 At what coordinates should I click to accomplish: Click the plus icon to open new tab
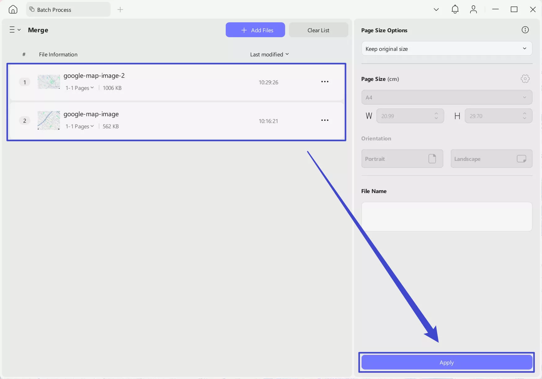(120, 10)
